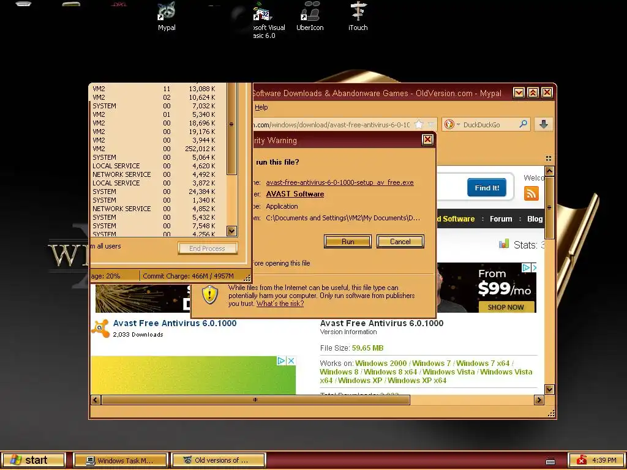
Task: Open the avast setup exe file name link
Action: 340,182
